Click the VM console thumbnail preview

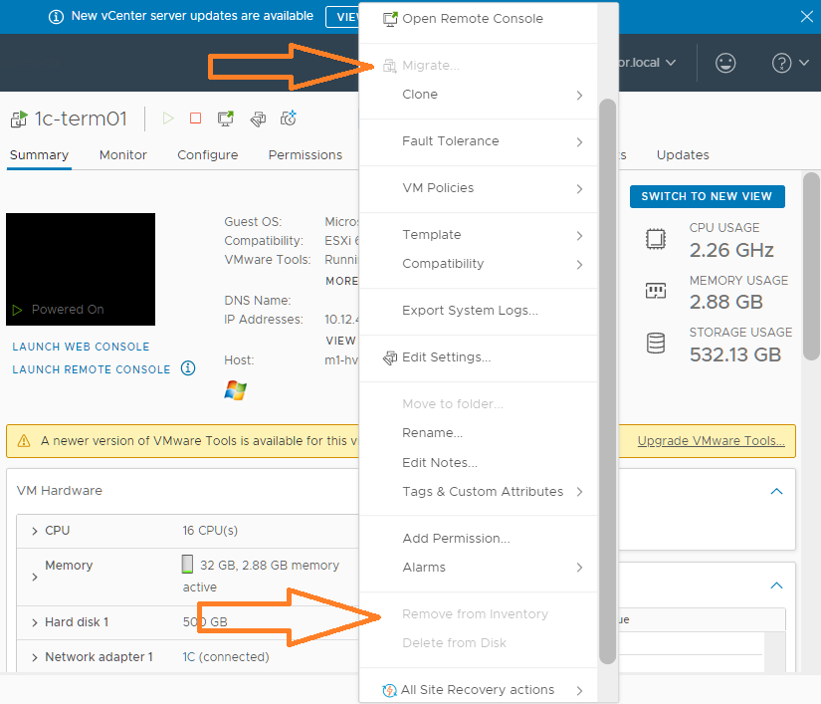[81, 269]
